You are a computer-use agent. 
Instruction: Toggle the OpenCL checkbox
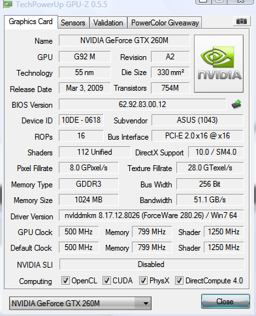click(65, 280)
